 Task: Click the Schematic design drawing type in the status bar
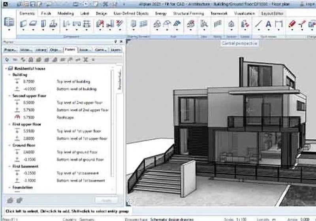(x=172, y=219)
